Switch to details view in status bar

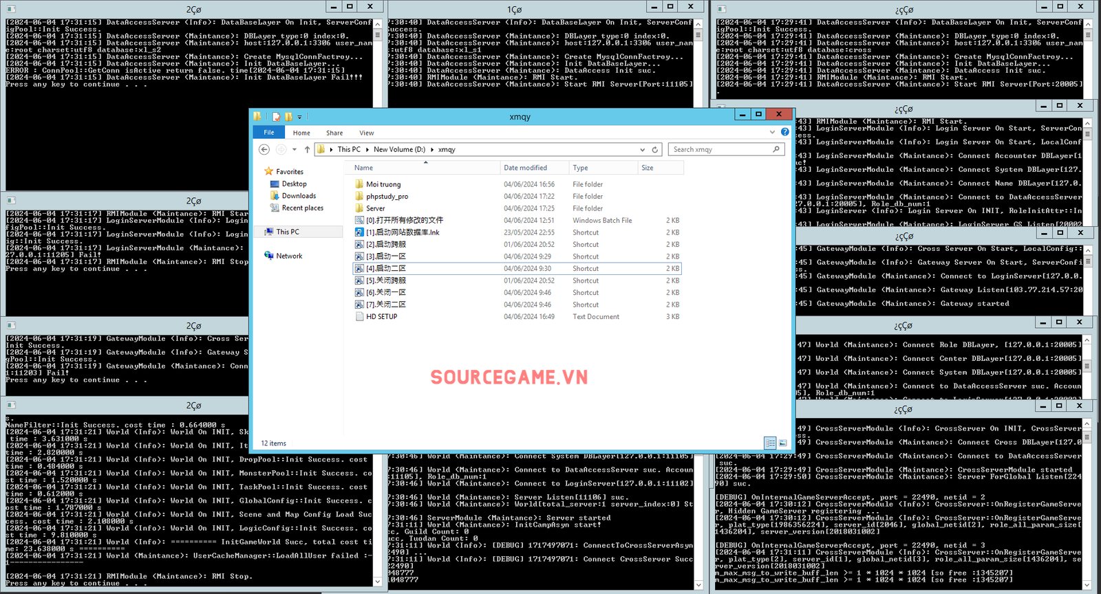click(770, 443)
